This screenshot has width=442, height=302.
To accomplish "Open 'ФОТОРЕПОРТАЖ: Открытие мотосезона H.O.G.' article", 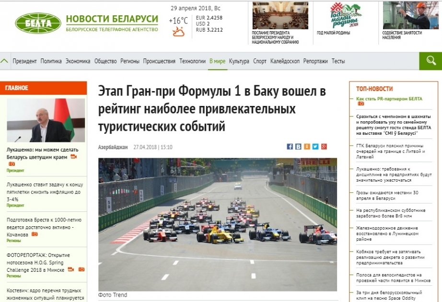I will (38, 262).
